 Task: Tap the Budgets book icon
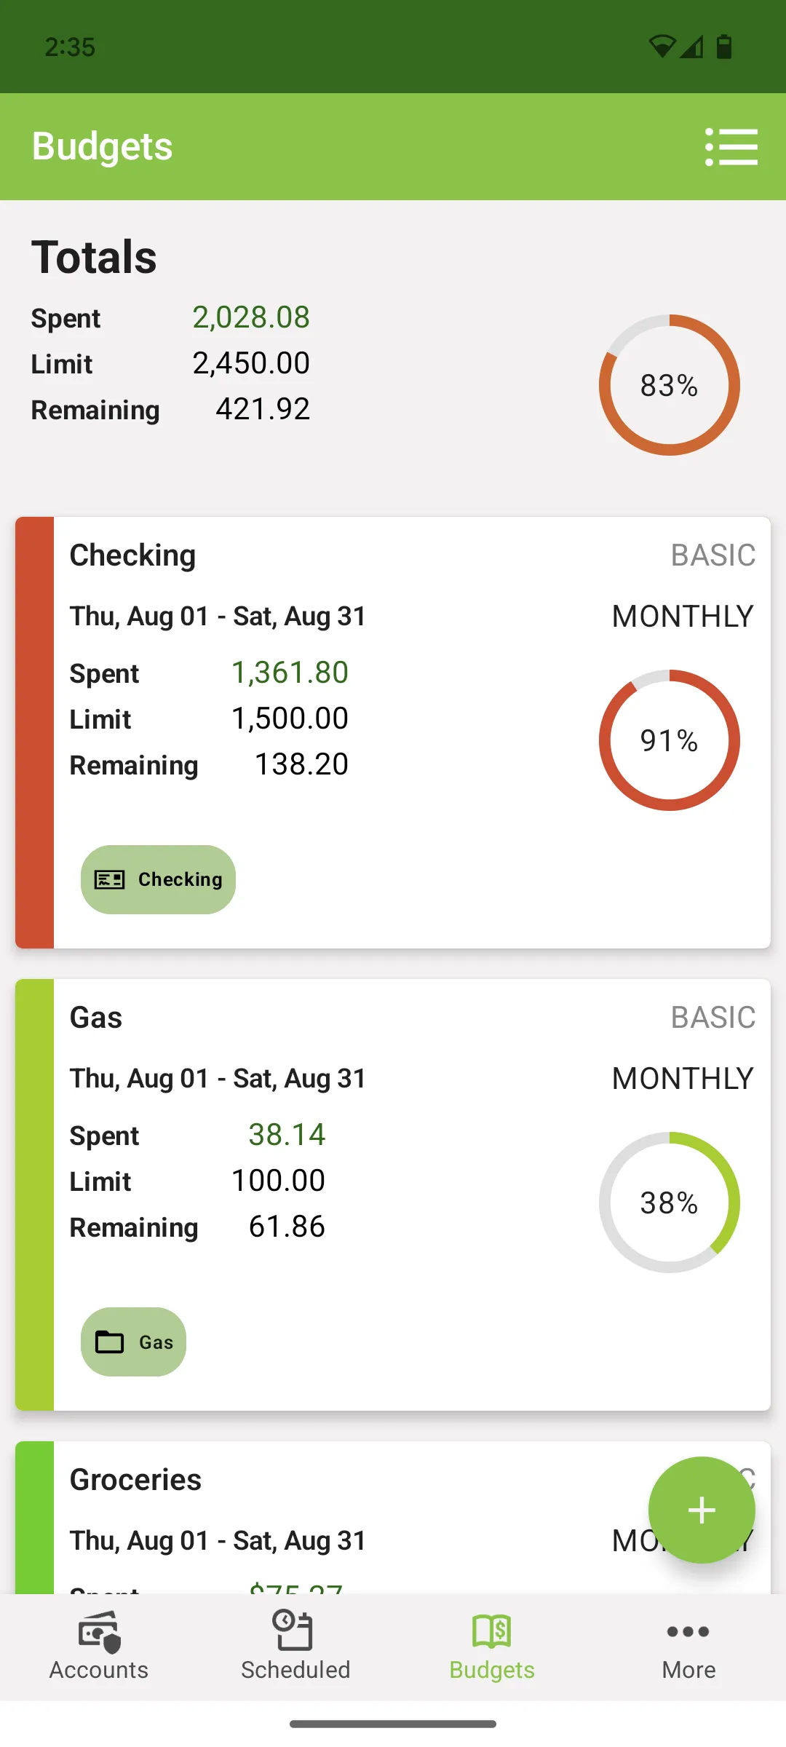[492, 1631]
